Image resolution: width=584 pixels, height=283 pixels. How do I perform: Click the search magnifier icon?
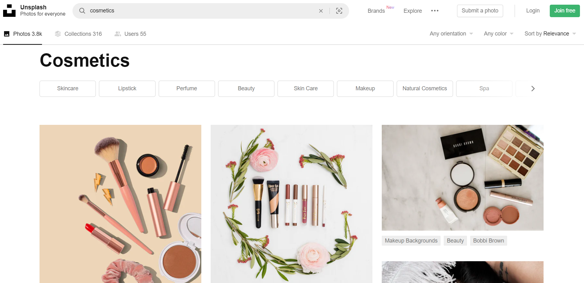click(x=82, y=11)
